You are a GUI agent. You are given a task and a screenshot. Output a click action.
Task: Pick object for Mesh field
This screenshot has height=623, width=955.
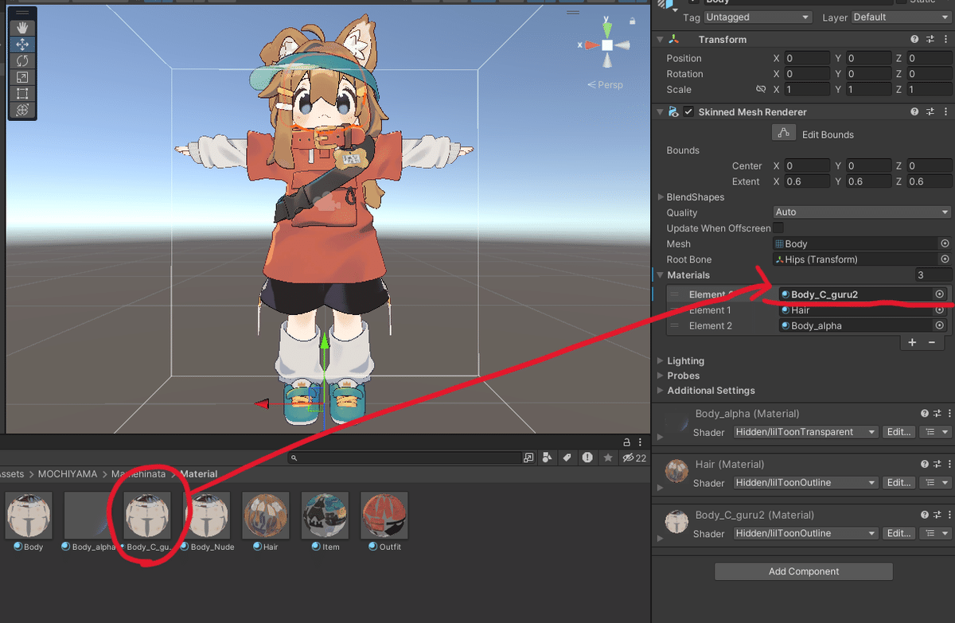(945, 243)
